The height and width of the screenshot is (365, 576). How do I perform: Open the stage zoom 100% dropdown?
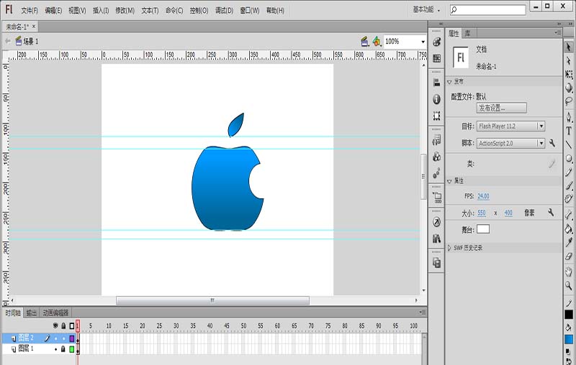pyautogui.click(x=423, y=42)
